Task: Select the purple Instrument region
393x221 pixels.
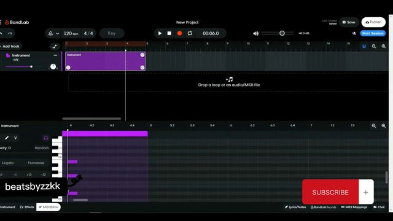Action: pyautogui.click(x=105, y=61)
